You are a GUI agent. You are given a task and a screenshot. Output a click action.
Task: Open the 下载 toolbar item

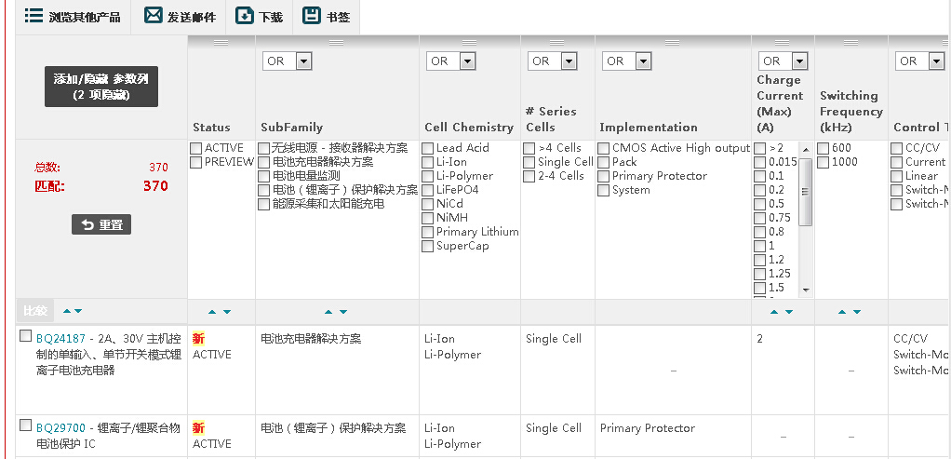270,17
